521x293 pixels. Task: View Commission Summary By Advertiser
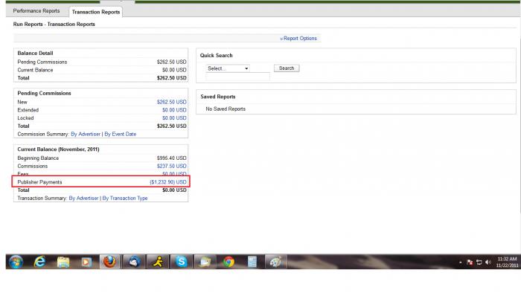pyautogui.click(x=86, y=134)
